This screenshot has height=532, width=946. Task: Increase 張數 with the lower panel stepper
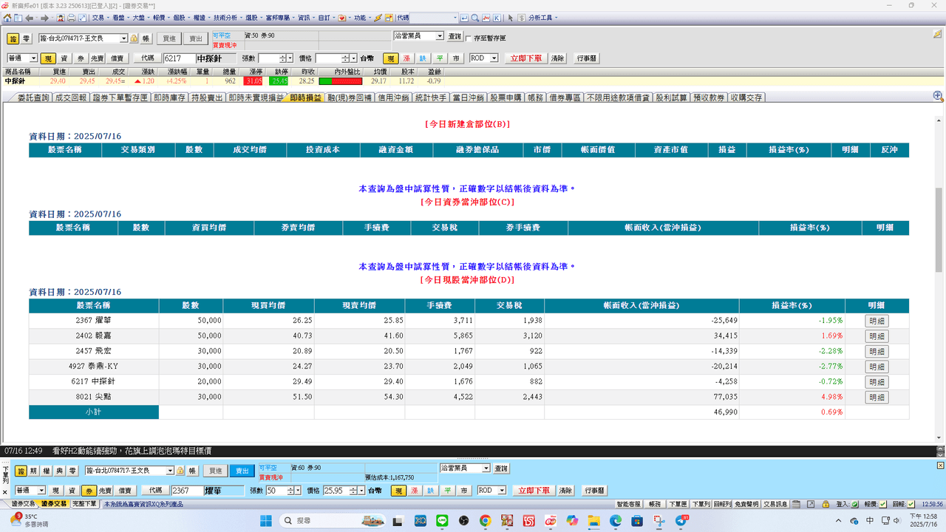(x=290, y=488)
